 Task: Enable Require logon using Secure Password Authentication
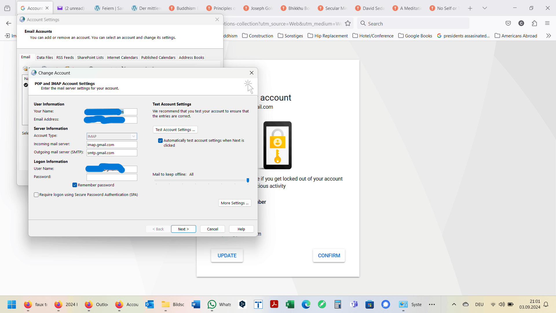pos(36,195)
